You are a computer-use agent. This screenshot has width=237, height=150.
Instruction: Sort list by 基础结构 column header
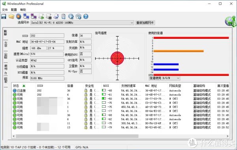point(199,86)
